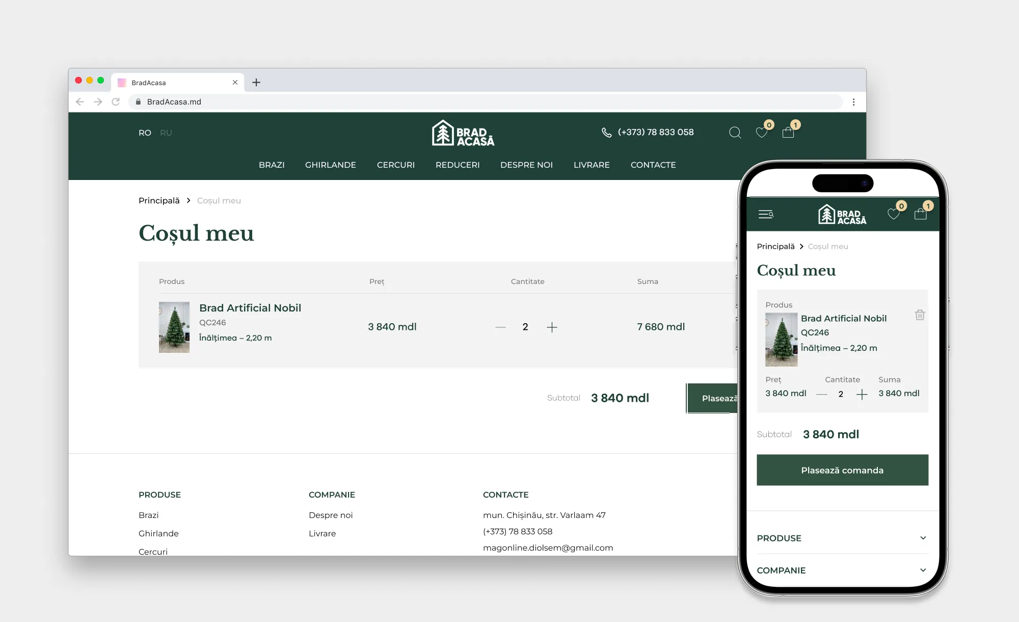This screenshot has height=622, width=1019.
Task: Expand the PRODUSE footer section on mobile
Action: point(842,538)
